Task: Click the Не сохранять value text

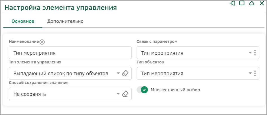Action: coord(30,94)
